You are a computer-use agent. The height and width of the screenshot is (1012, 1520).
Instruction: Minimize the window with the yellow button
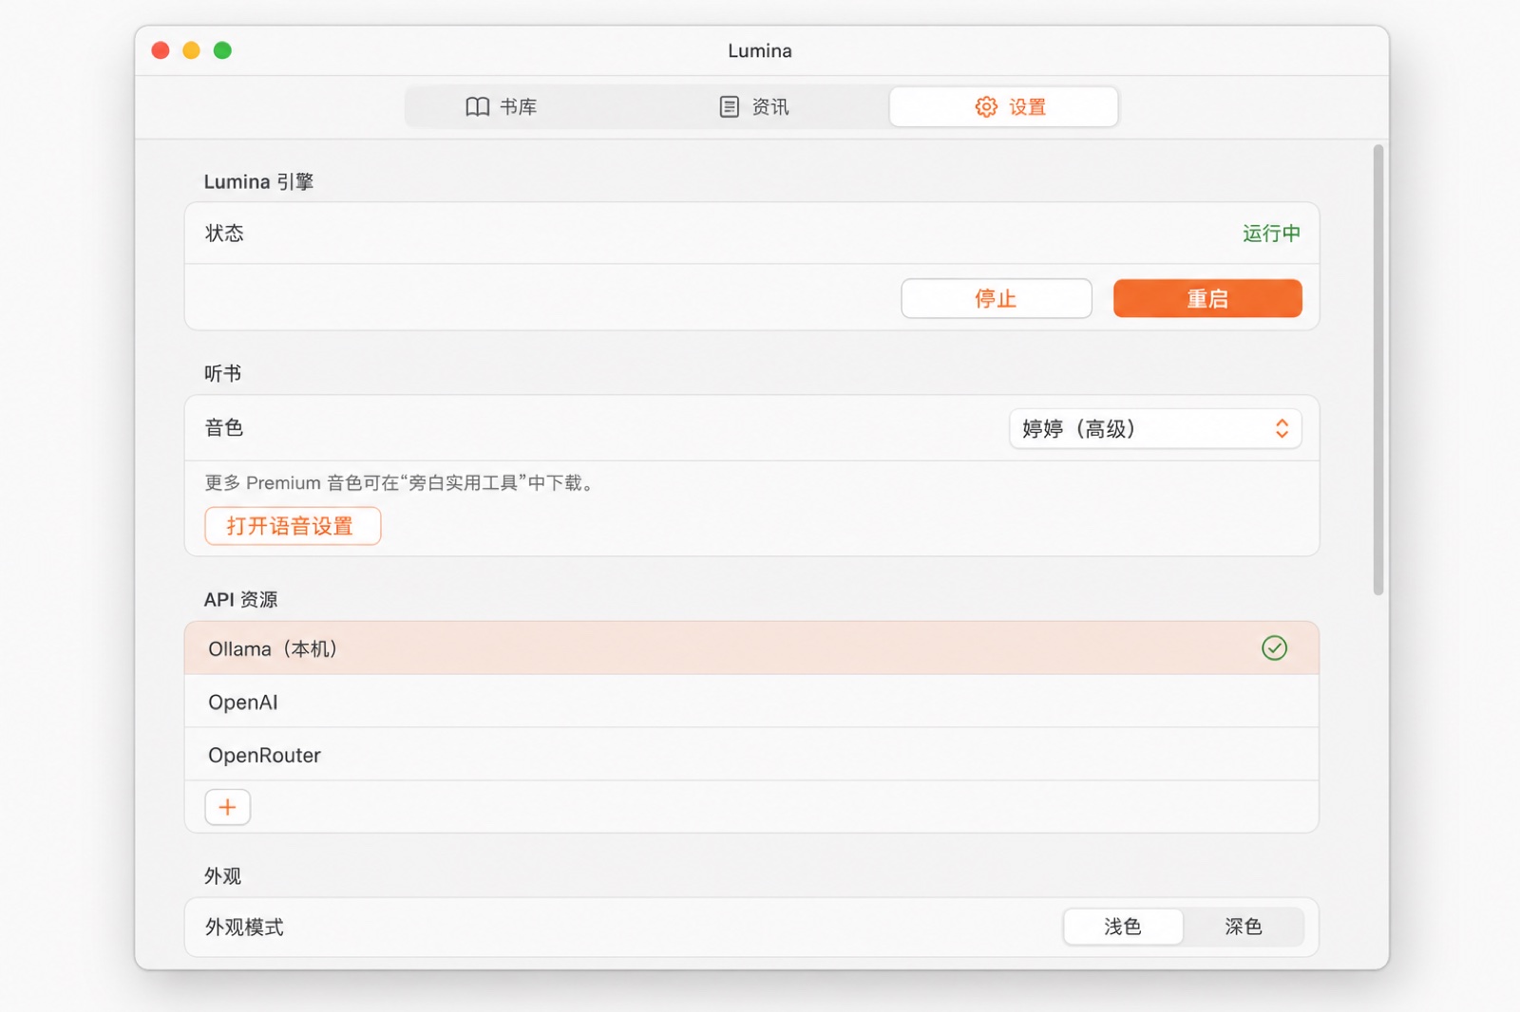point(191,50)
